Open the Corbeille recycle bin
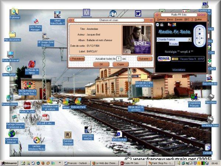 pyautogui.click(x=208, y=147)
